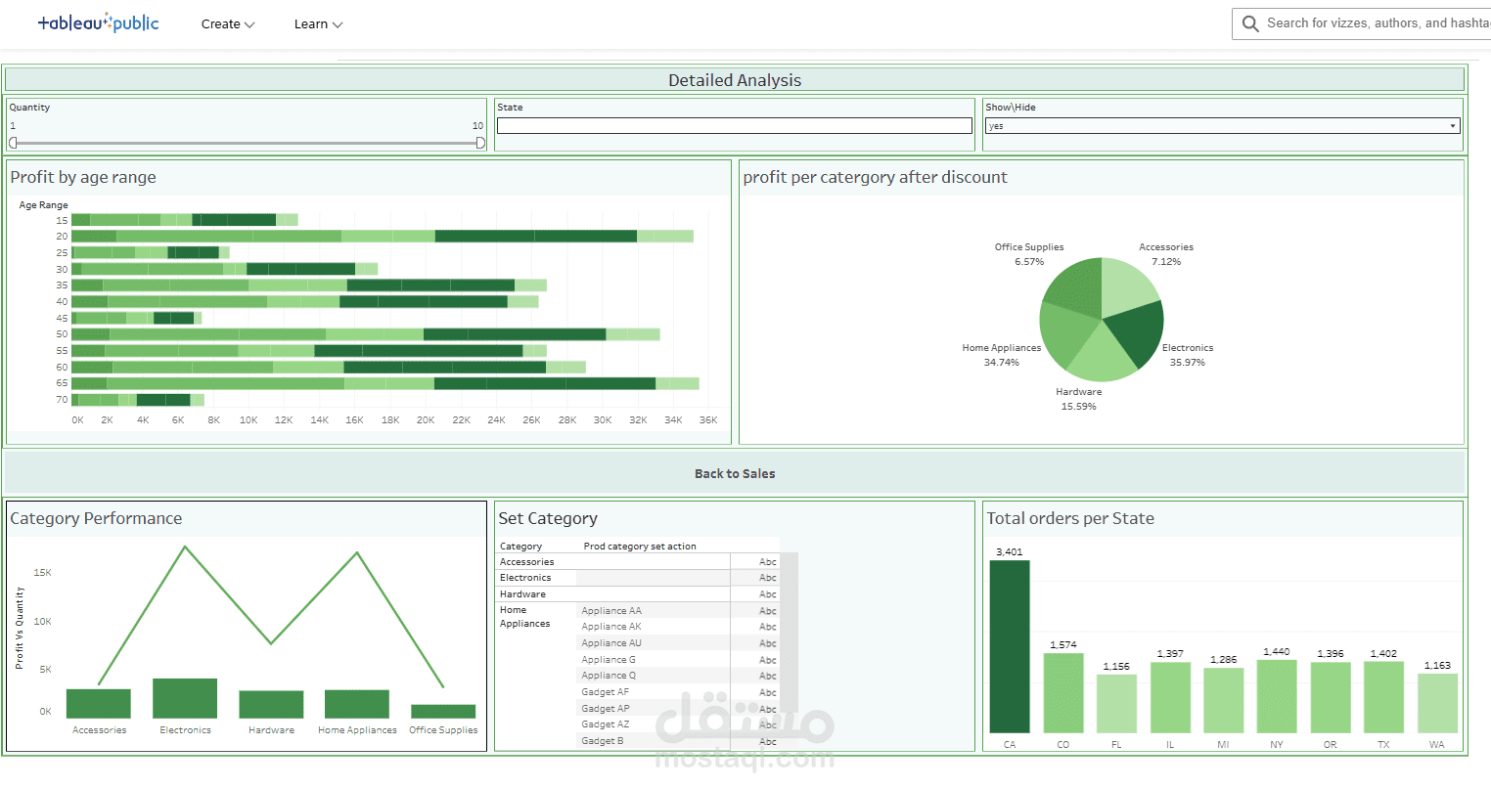Click the State filter input box

click(735, 126)
